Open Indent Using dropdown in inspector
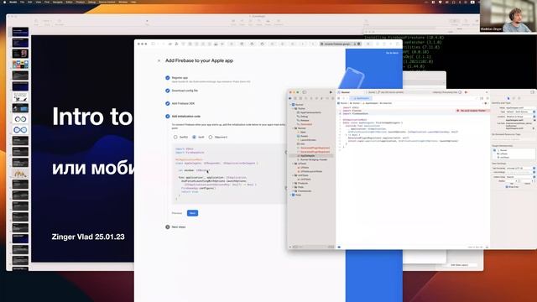Screen dimensions: 537x302 pos(520,177)
